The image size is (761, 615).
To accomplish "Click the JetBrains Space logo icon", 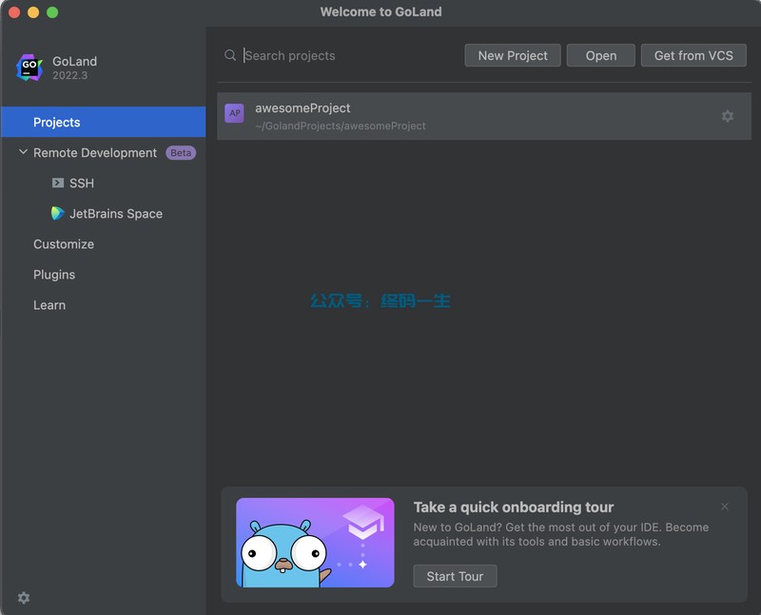I will [x=58, y=214].
